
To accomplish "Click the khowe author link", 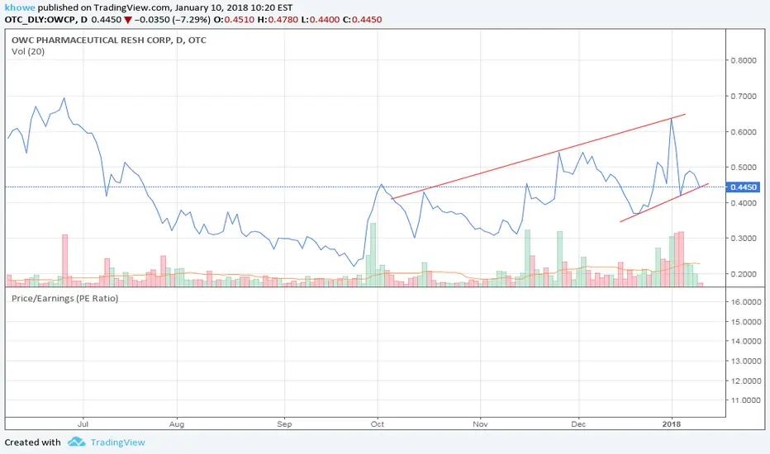I will point(20,7).
